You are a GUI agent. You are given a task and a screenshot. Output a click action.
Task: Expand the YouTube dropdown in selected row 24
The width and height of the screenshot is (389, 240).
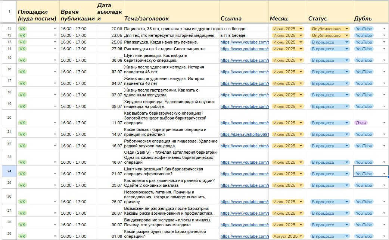(384, 174)
